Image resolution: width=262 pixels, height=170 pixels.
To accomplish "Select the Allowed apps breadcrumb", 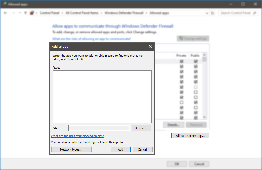I will point(159,13).
